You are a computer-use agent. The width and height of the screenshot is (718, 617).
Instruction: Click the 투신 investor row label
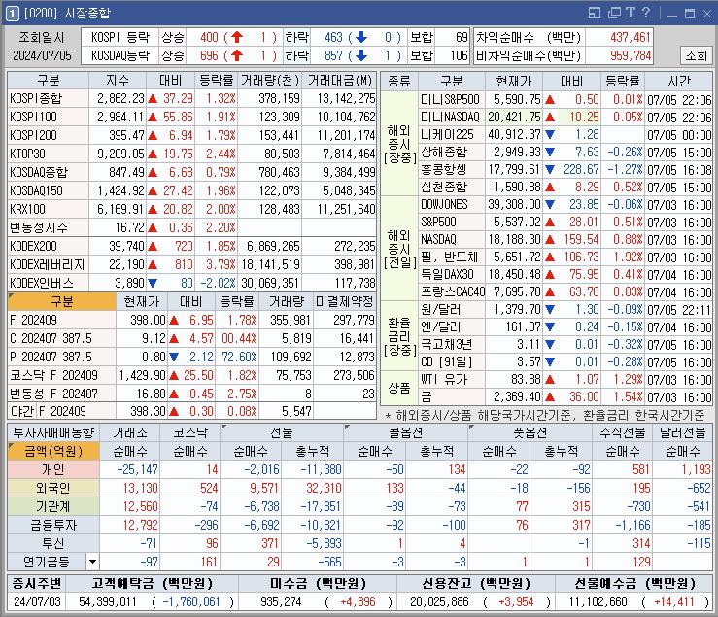(53, 543)
